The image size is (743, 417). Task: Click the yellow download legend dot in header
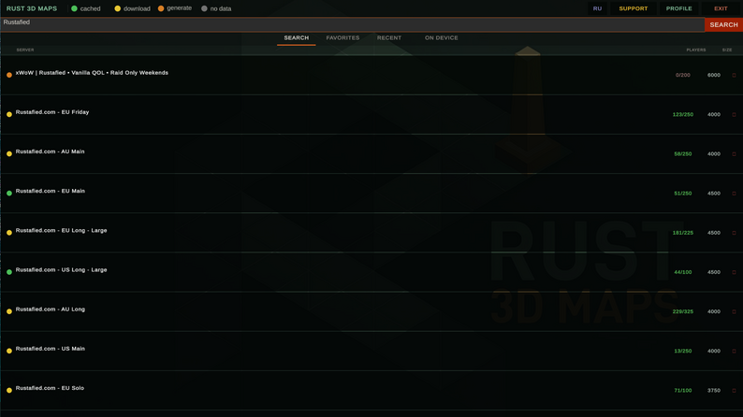coord(118,8)
